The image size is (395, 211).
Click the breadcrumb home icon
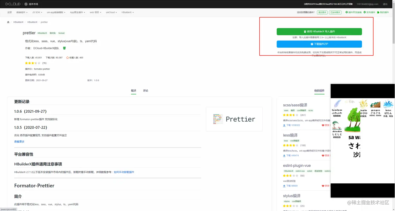tap(8, 22)
